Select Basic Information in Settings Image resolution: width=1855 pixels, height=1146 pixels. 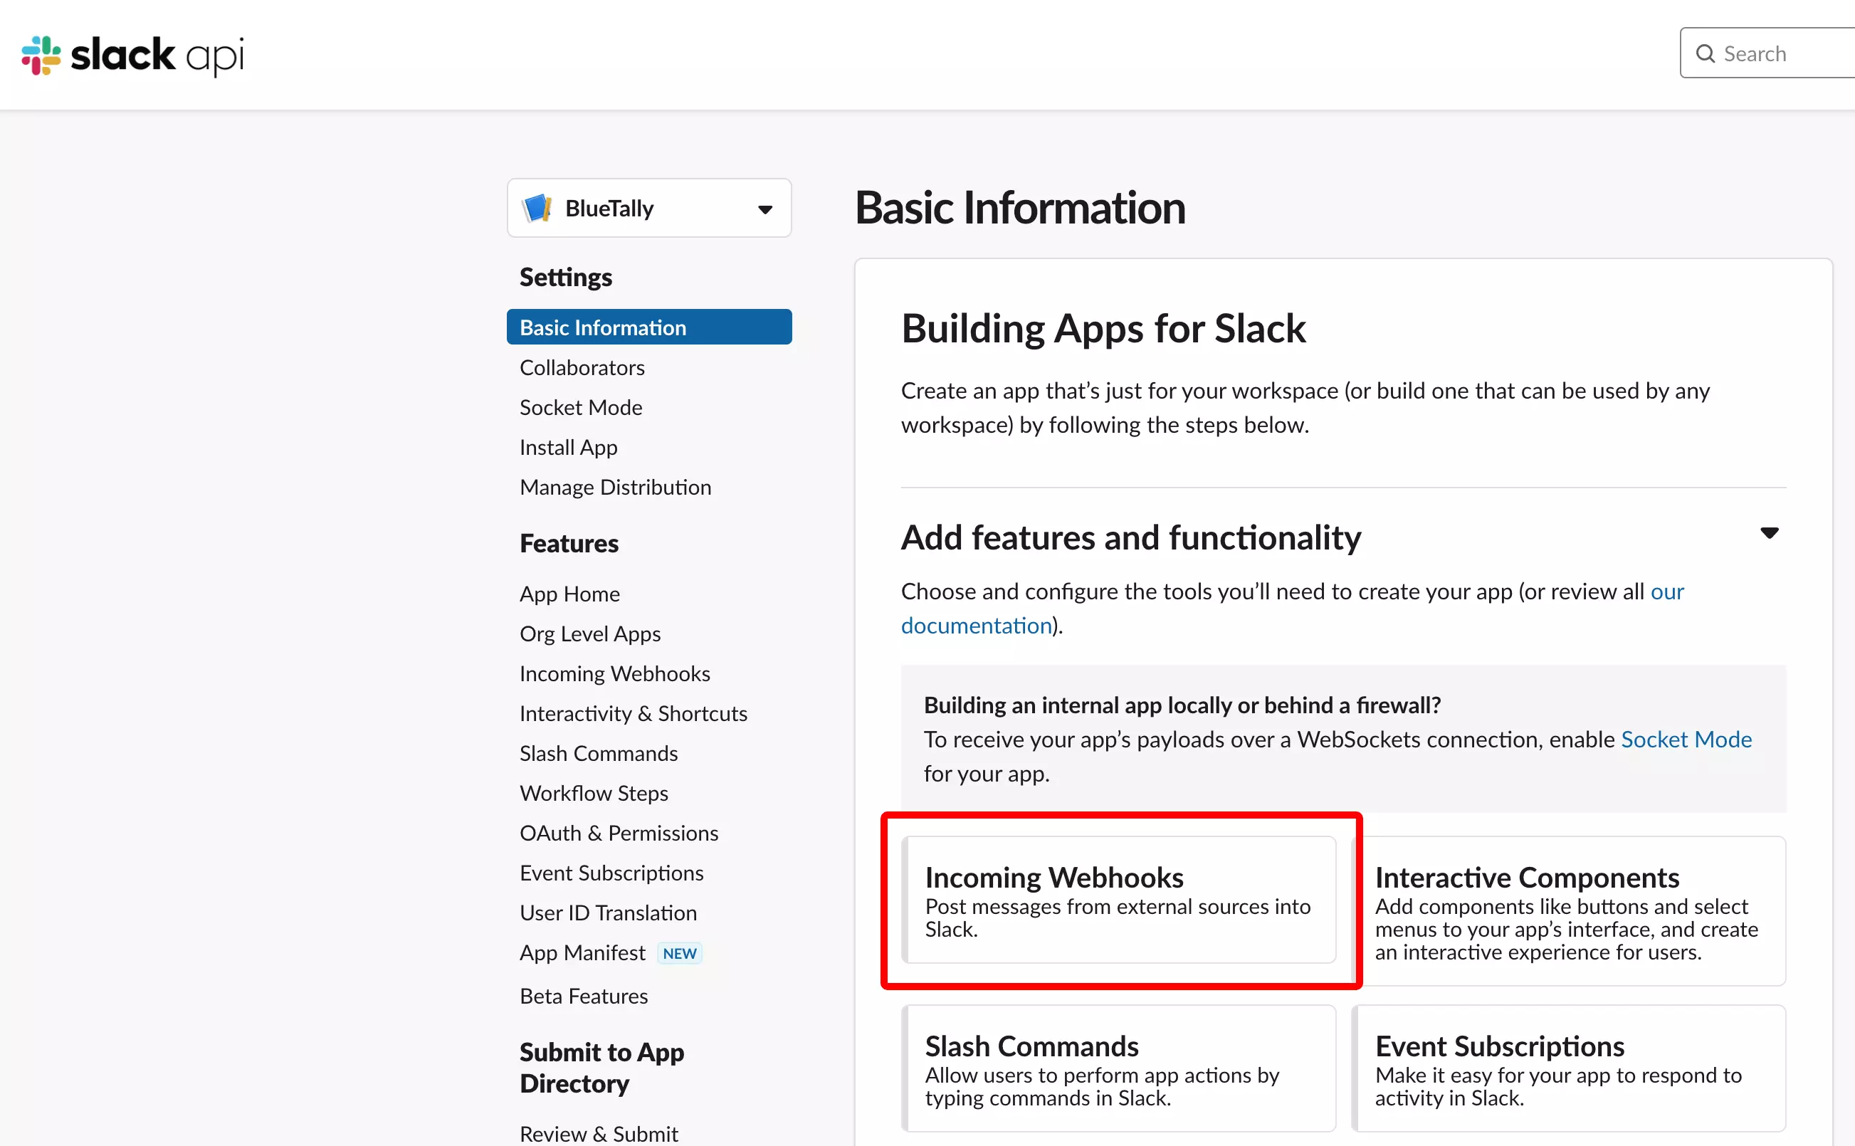[x=649, y=327]
